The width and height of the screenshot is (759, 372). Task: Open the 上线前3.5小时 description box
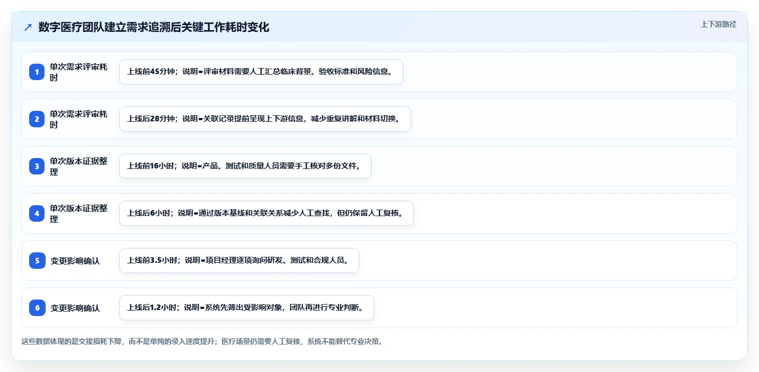click(x=239, y=261)
